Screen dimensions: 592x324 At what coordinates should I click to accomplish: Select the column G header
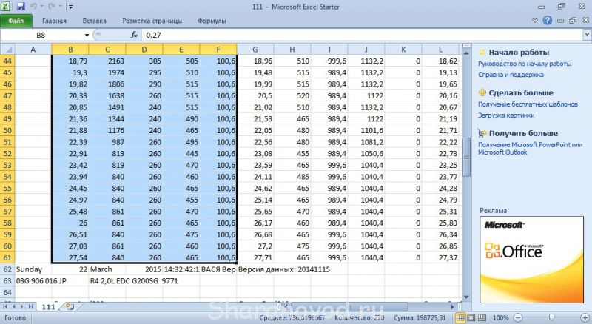click(x=255, y=49)
